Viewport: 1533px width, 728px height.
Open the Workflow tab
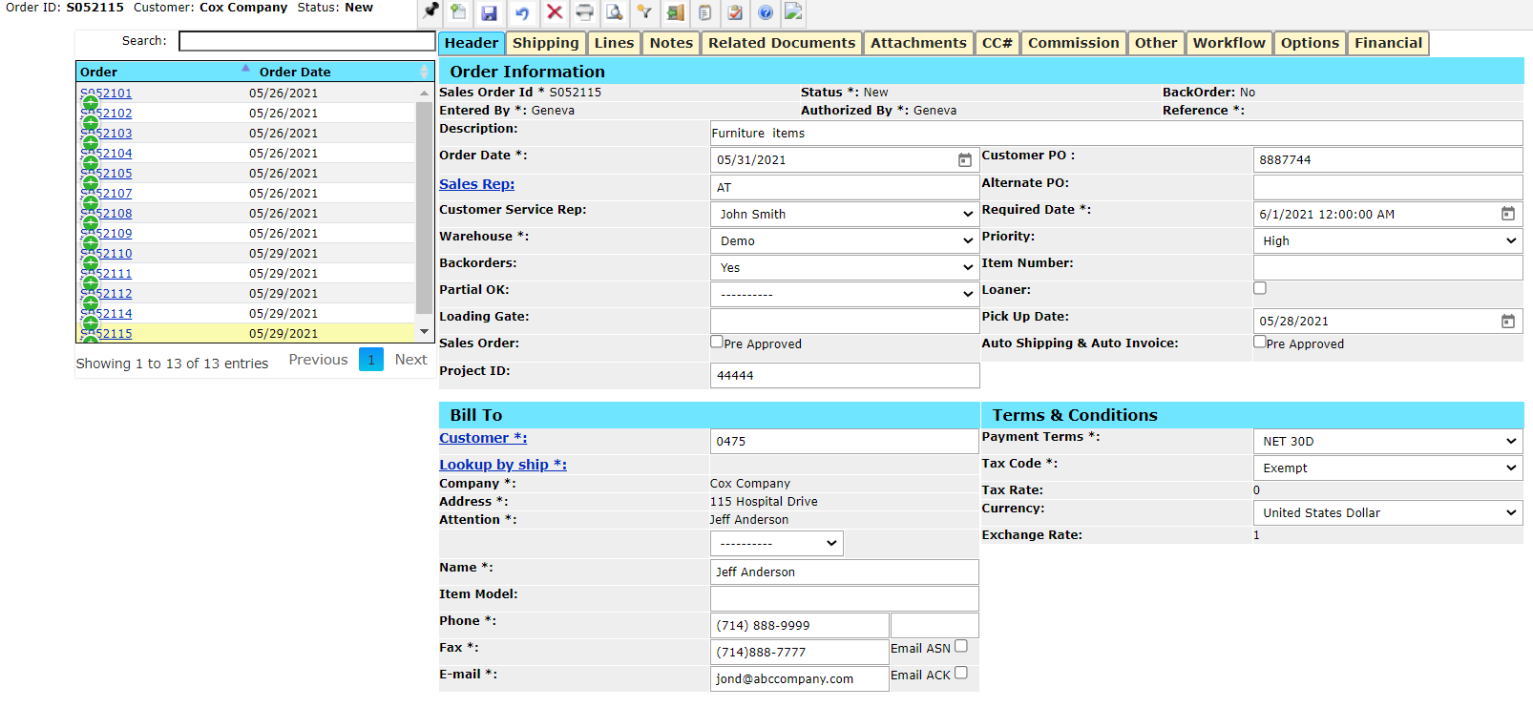click(x=1228, y=43)
